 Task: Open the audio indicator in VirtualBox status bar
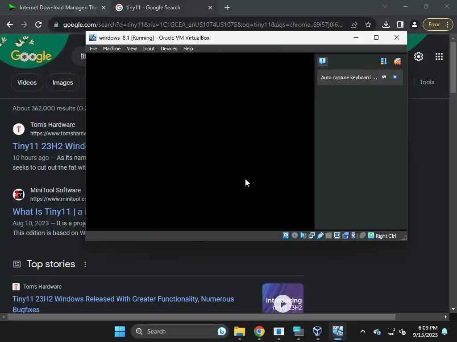303,236
